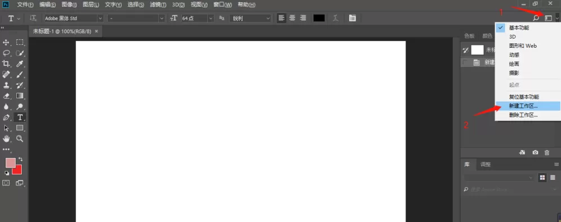Viewport: 561px width, 222px height.
Task: Open the Adobe 黑体 Std font family dropdown
Action: [x=100, y=18]
